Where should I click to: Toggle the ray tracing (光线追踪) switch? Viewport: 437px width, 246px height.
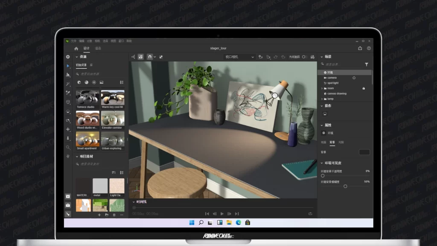(x=304, y=57)
